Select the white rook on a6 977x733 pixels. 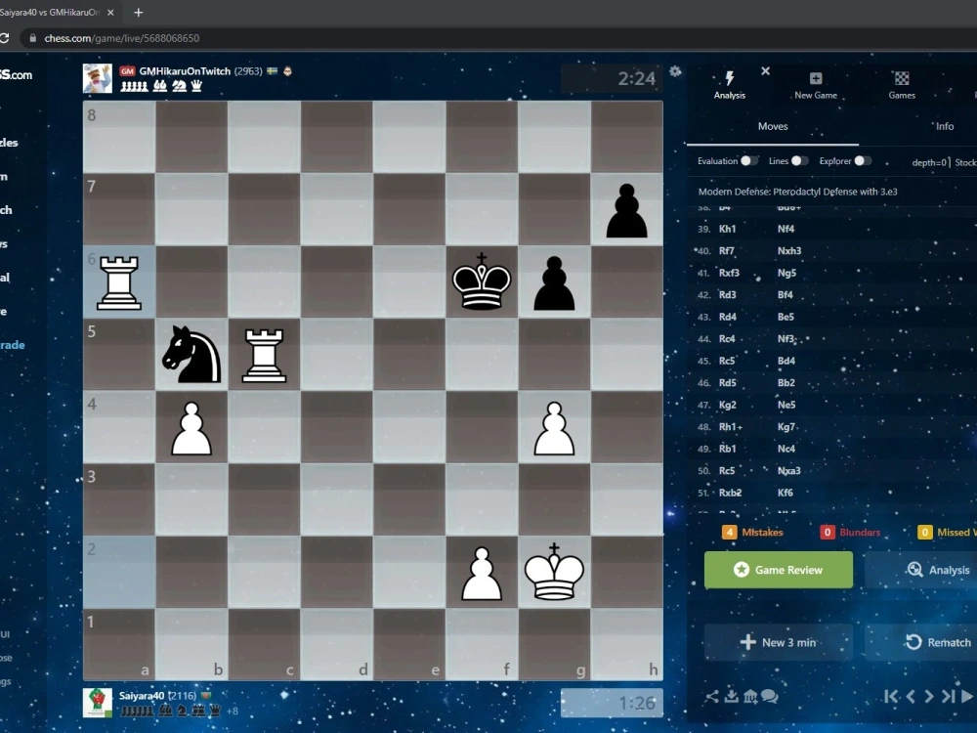119,282
